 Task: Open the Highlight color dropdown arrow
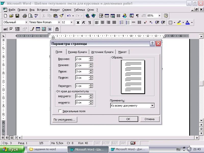point(183,22)
